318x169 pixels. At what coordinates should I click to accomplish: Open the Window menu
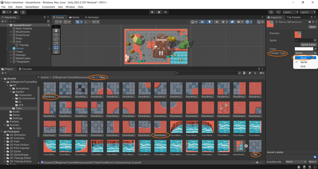pos(70,7)
